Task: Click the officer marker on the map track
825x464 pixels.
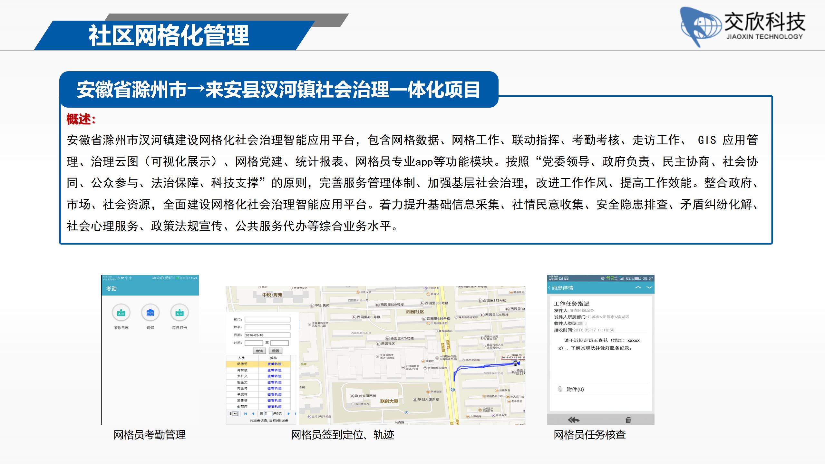Action: 515,363
